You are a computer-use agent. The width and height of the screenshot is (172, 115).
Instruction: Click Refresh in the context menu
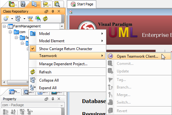pos(68,72)
